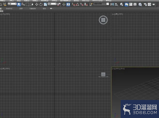
Task: Click the Mirror tool icon
Action: pos(112,4)
